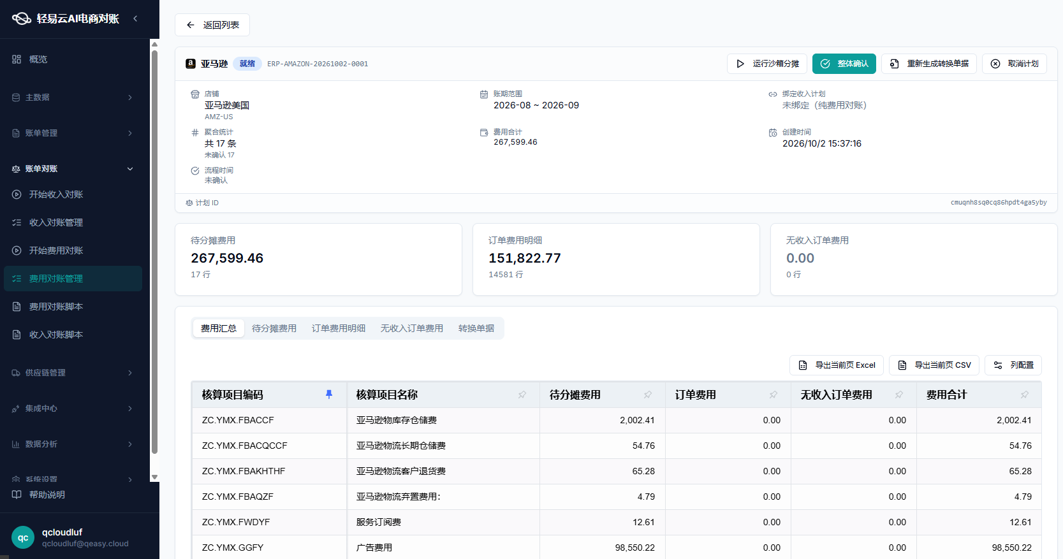Switch to the 无收入订单费用 tab

(x=412, y=328)
